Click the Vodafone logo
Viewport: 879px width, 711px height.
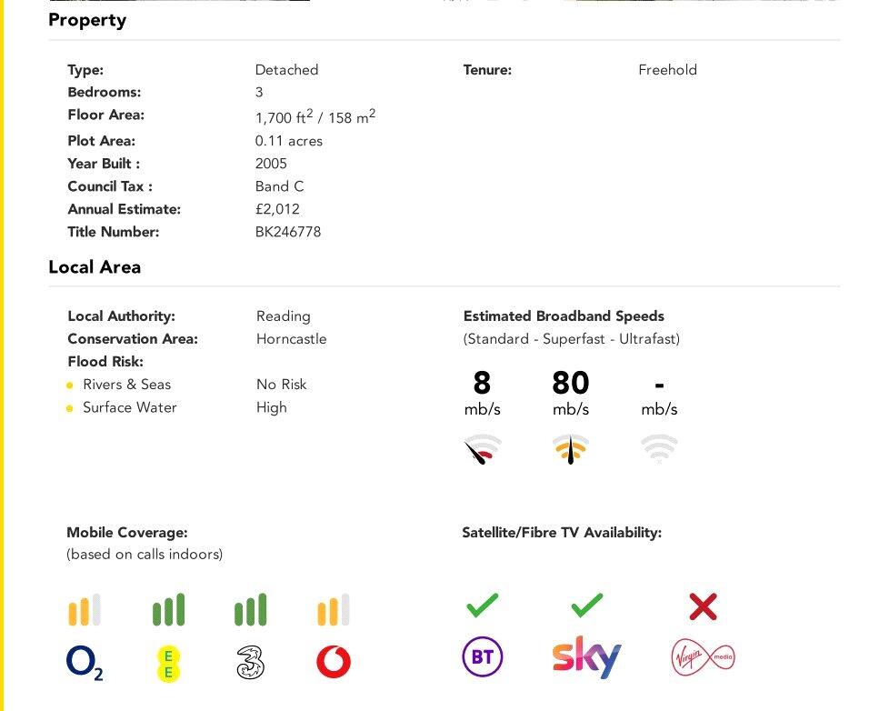pyautogui.click(x=334, y=662)
